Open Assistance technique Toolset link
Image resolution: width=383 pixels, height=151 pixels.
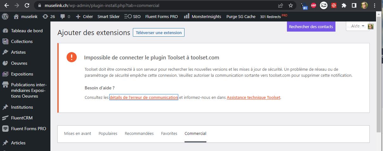pos(253,97)
